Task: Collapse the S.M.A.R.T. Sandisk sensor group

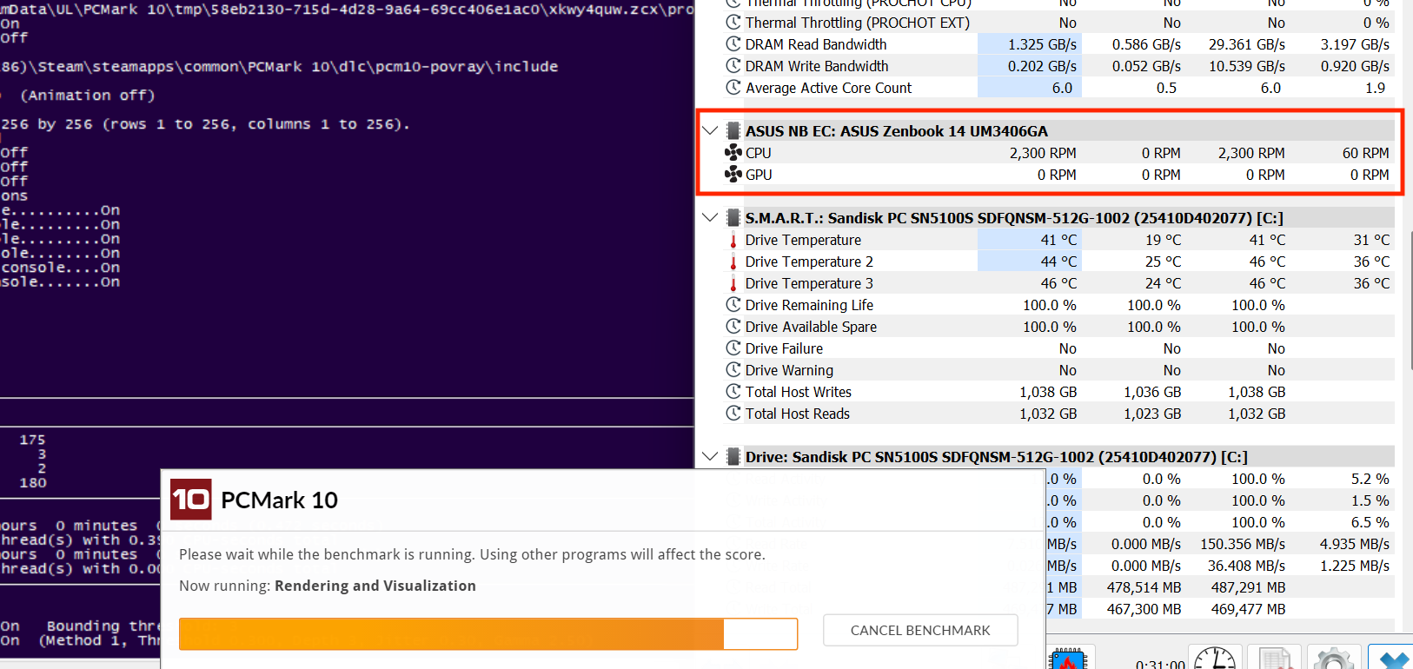Action: tap(710, 218)
